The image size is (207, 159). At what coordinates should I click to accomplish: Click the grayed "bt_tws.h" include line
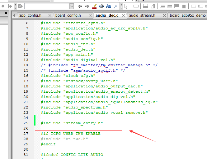(x=64, y=139)
